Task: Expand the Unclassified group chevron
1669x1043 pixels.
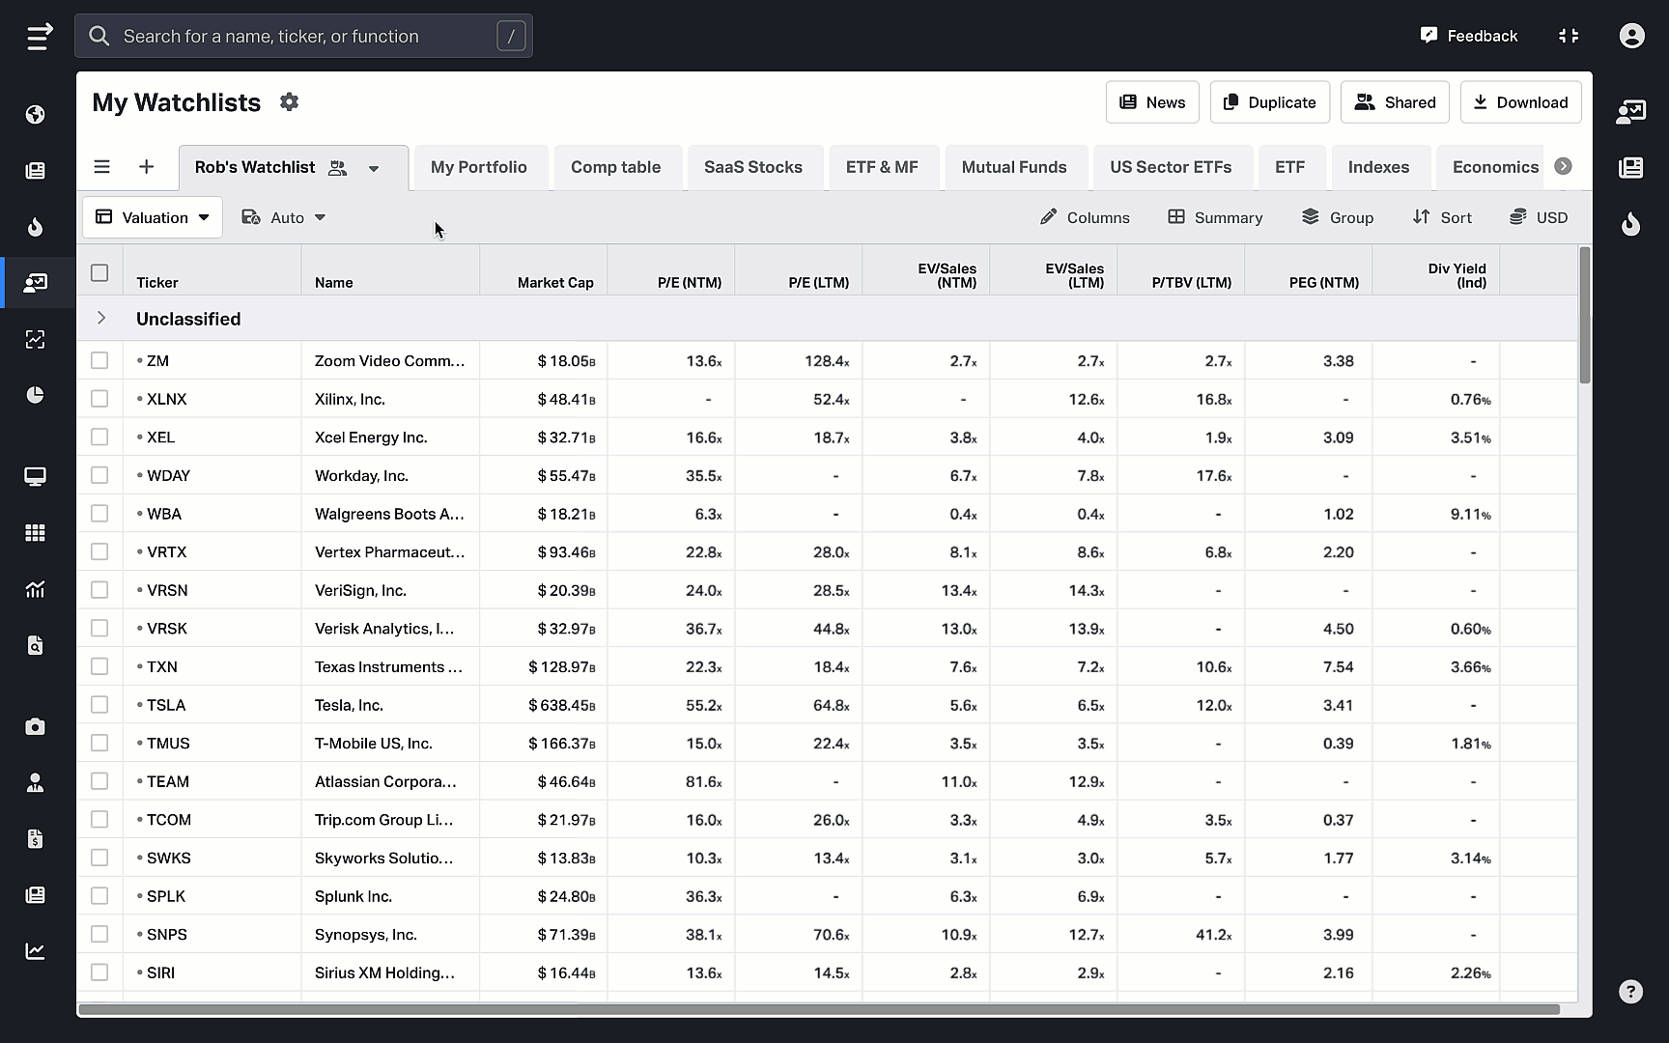Action: 101,318
